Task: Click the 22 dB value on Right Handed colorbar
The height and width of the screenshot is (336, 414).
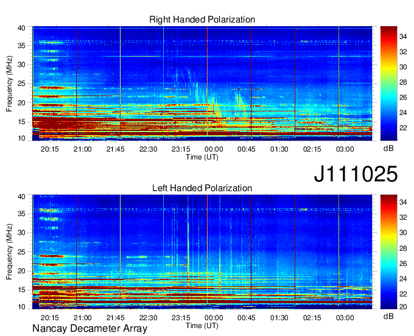Action: pos(403,128)
